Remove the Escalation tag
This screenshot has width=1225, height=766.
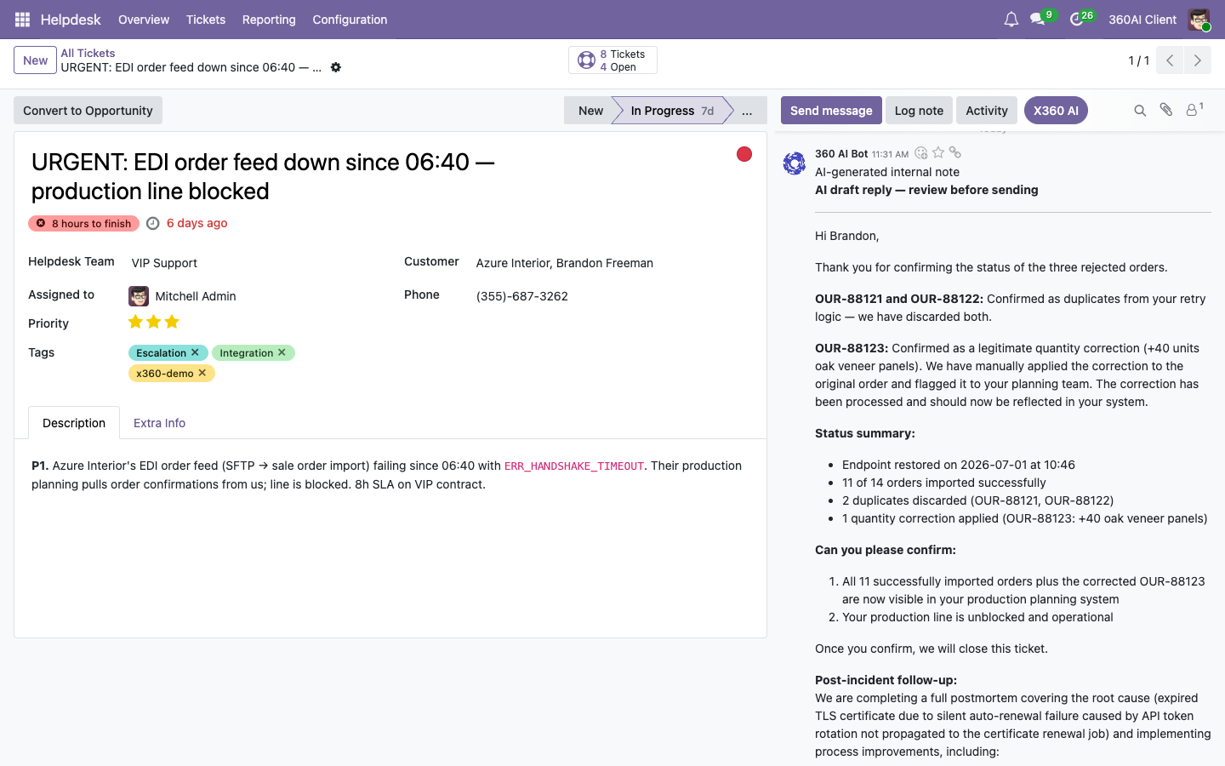195,352
